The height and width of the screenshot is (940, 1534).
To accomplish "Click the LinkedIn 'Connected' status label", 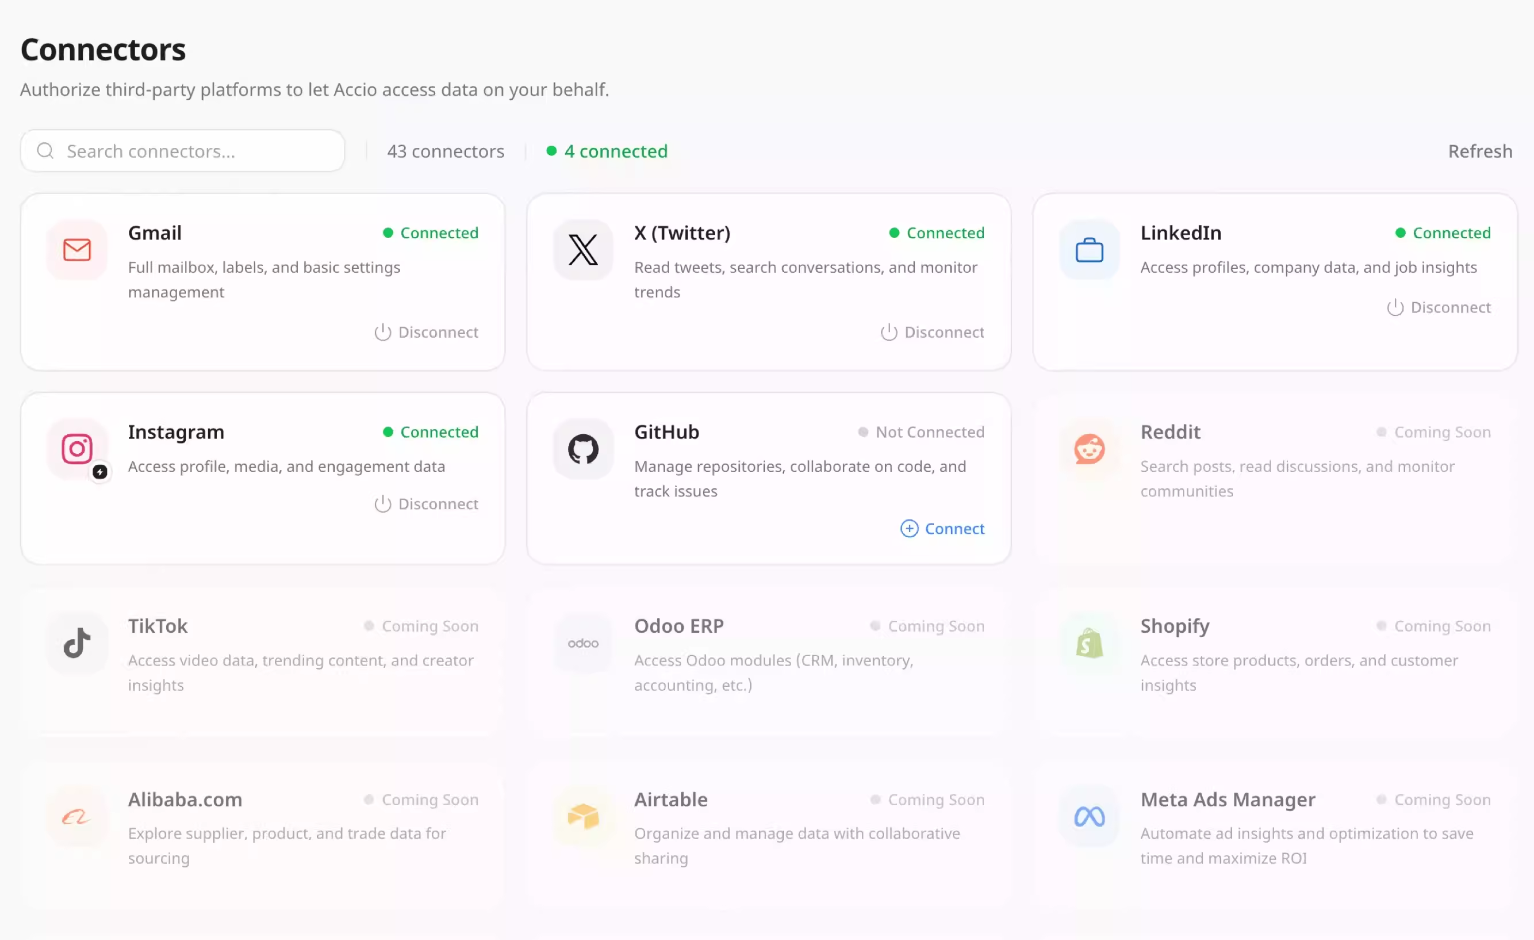I will pyautogui.click(x=1443, y=233).
